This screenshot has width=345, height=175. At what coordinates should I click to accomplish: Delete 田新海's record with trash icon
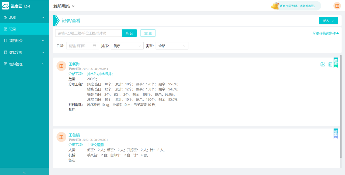point(330,64)
